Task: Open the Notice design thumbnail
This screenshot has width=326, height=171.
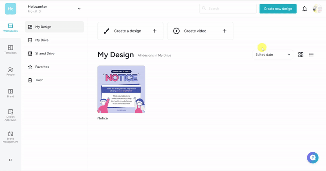Action: pos(121,89)
